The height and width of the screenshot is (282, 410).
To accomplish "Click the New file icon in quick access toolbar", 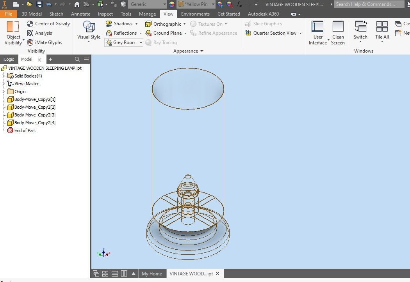I will (16, 4).
